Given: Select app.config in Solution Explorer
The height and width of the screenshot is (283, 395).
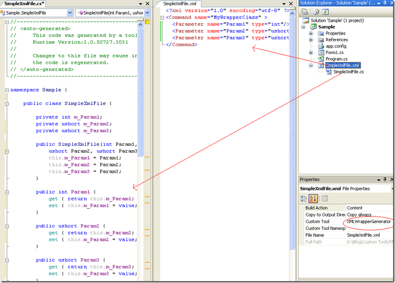Looking at the screenshot, I should click(336, 46).
